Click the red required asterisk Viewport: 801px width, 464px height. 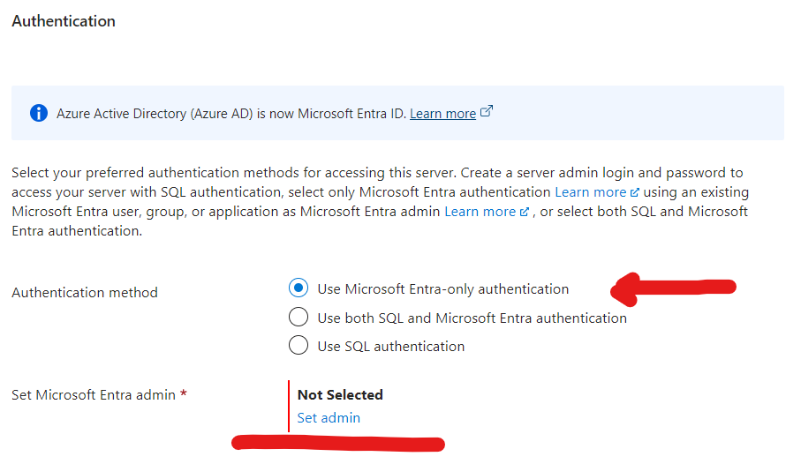point(184,394)
